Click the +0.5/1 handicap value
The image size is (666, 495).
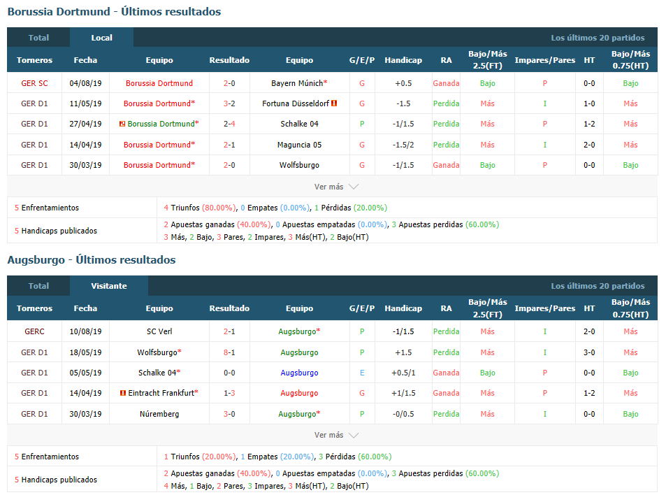403,373
